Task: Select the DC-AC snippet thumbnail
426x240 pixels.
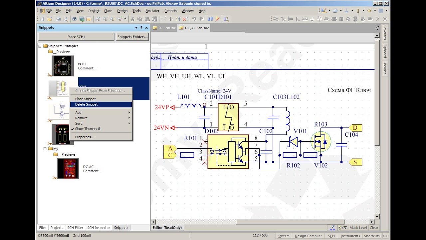Action: (x=68, y=169)
